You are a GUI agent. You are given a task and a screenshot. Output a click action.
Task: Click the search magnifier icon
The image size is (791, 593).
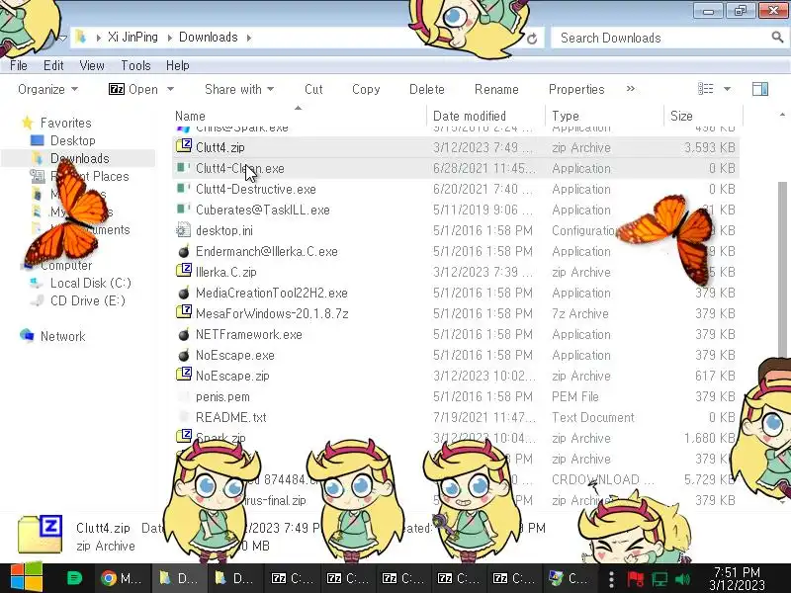coord(777,37)
